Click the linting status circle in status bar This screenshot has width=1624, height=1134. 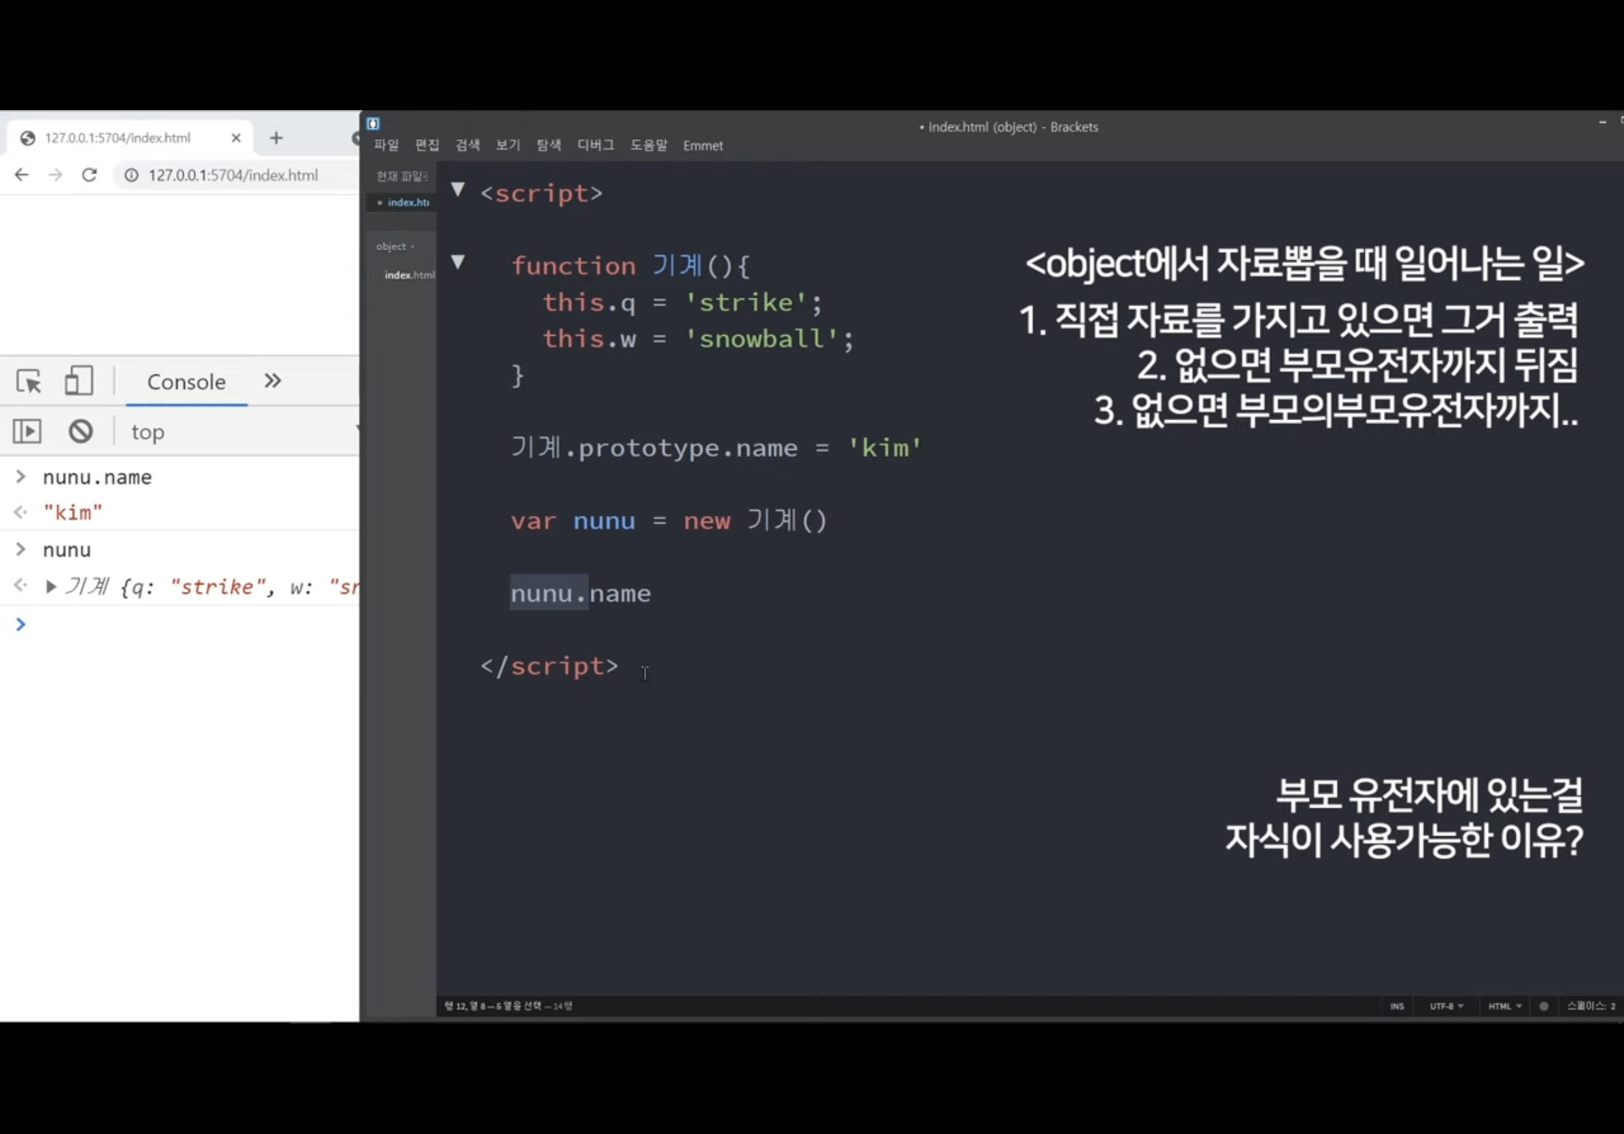[1543, 1006]
